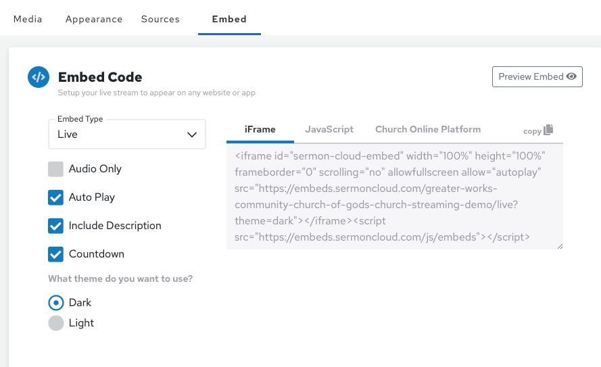Open the Embed Type dropdown
Screen dimensions: 601x367
[x=126, y=134]
